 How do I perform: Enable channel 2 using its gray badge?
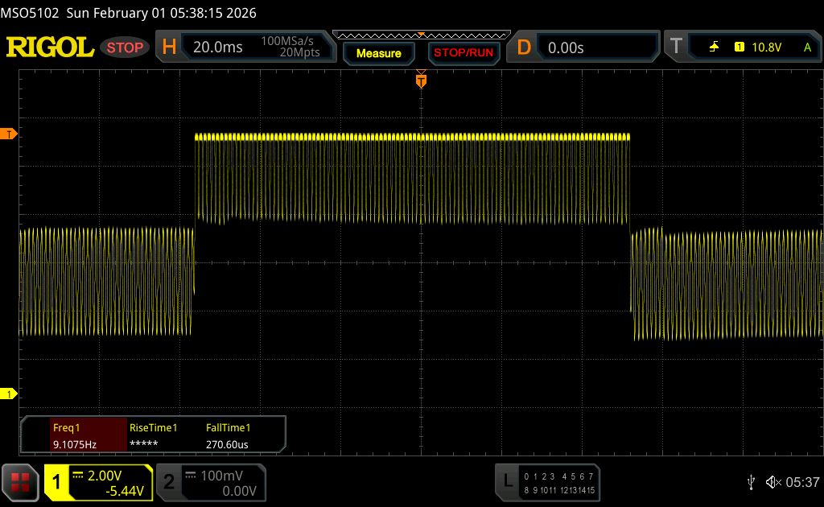tap(169, 482)
